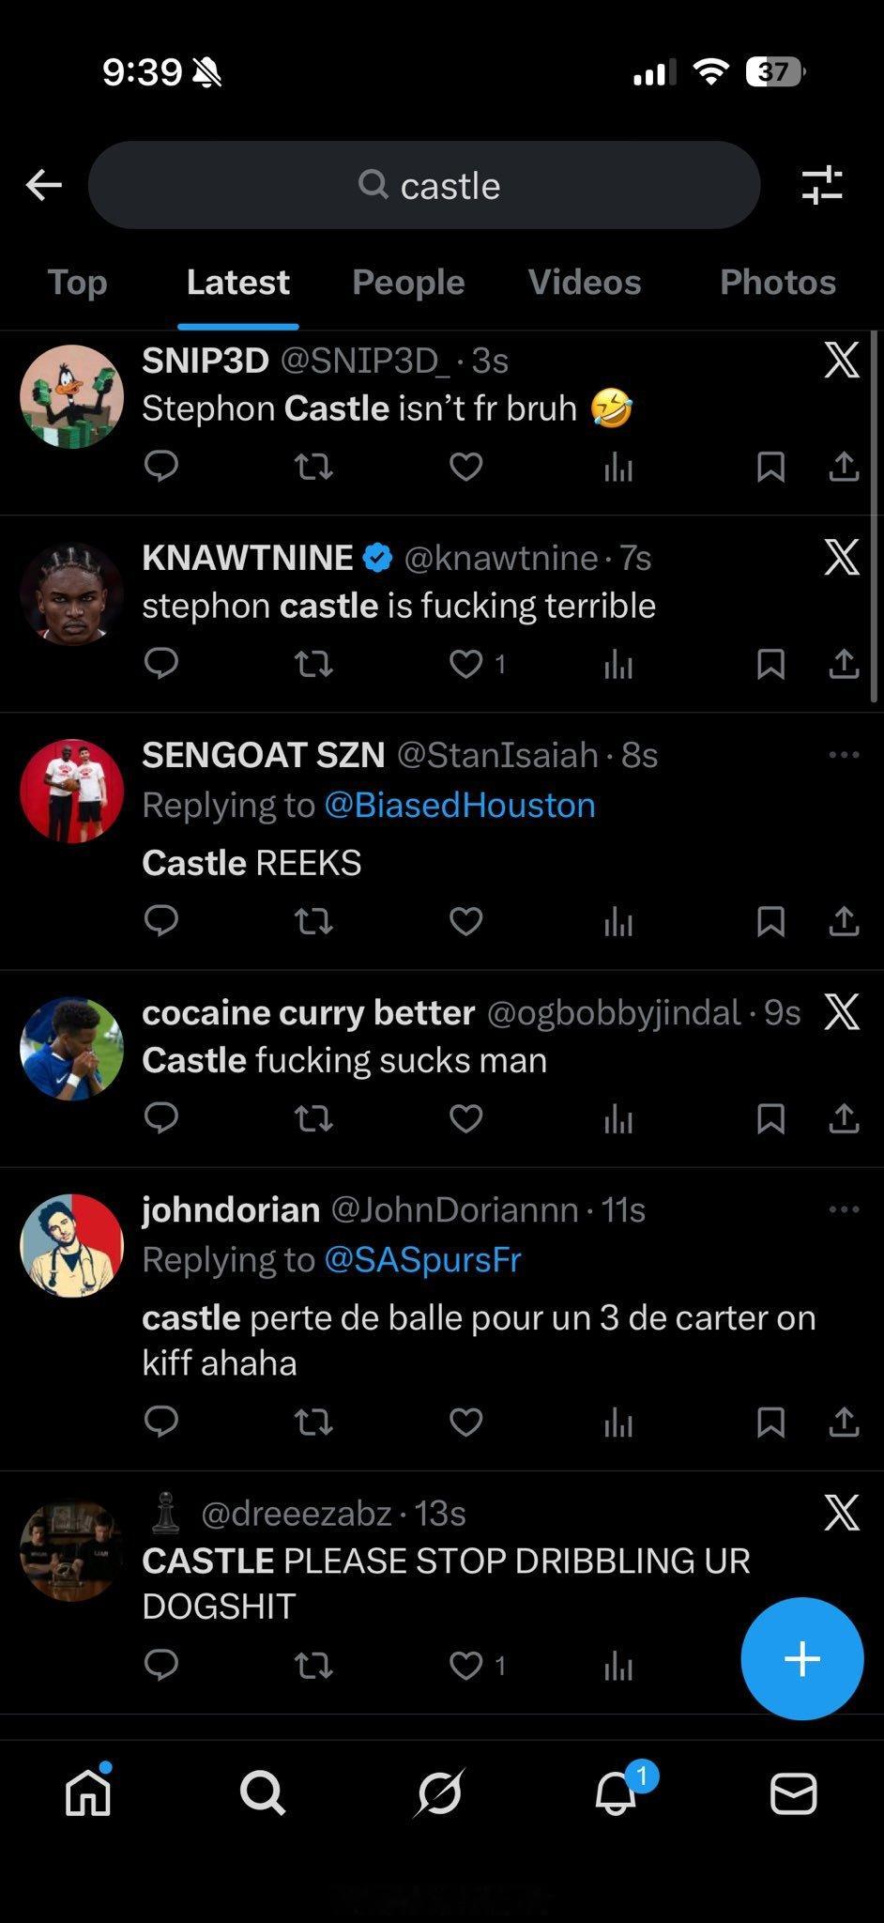Open more options on SENGOAT SZN tweet

click(x=844, y=755)
